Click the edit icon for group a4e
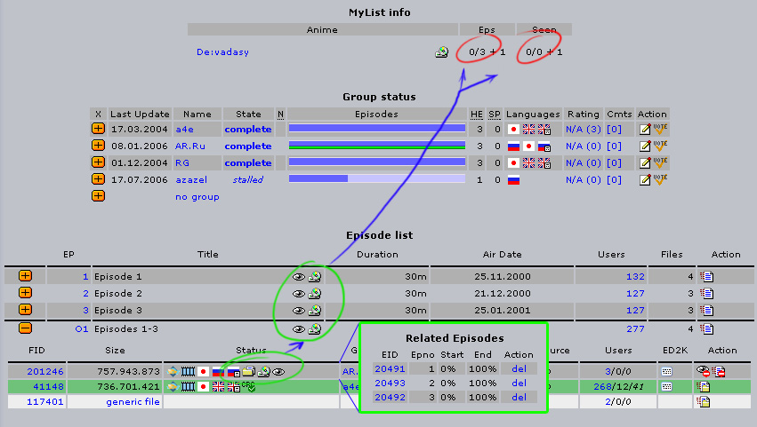Image resolution: width=757 pixels, height=427 pixels. [x=645, y=129]
